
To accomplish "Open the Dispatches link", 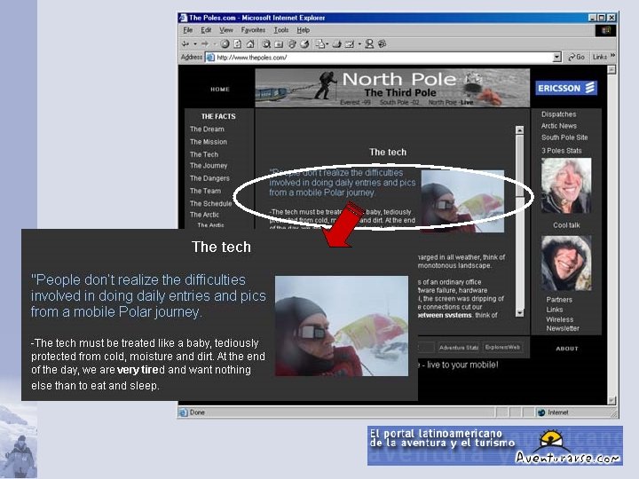I will point(559,114).
